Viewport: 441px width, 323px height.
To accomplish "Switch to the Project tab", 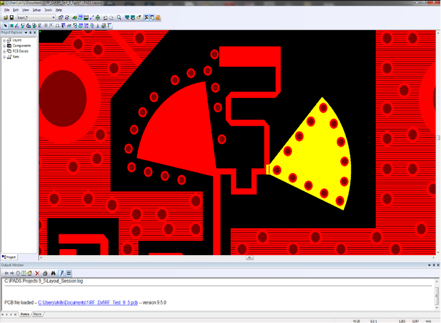I will pos(9,257).
